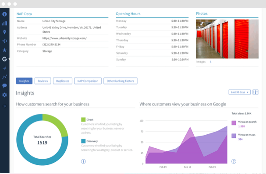Open the Last 30 days dropdown

pos(240,92)
